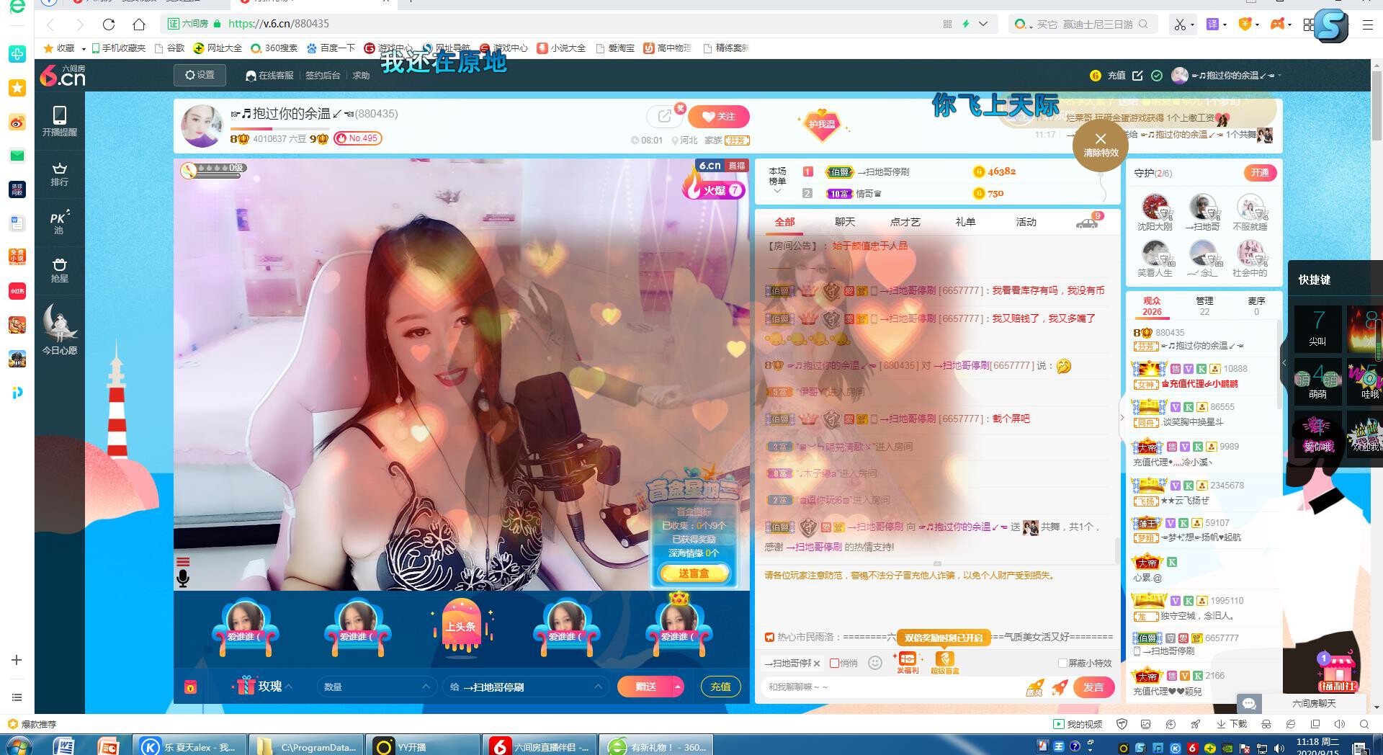
Task: Open 六间房直播伴侣 in the taskbar
Action: point(540,746)
